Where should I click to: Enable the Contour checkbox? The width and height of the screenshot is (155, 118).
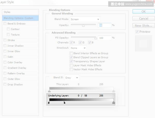coord(8,29)
